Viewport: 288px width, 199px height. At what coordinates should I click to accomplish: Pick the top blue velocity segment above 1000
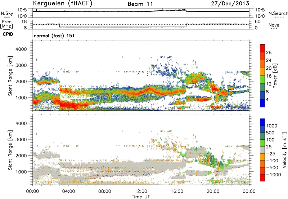coord(262,122)
